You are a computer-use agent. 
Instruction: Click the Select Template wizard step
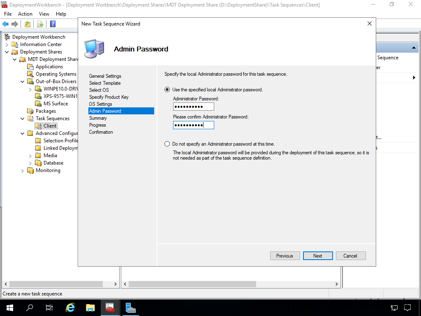click(x=105, y=83)
